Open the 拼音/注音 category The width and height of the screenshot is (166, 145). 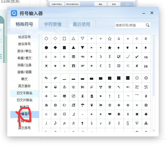point(24,65)
